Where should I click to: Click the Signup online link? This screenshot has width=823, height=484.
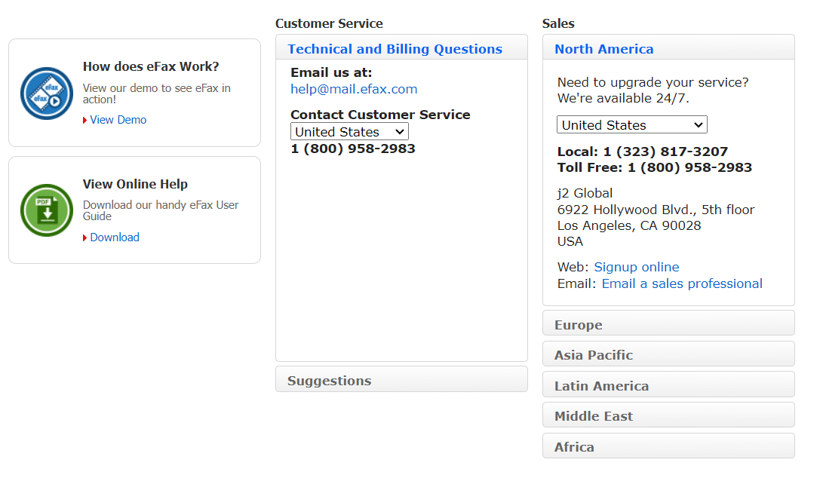(636, 266)
